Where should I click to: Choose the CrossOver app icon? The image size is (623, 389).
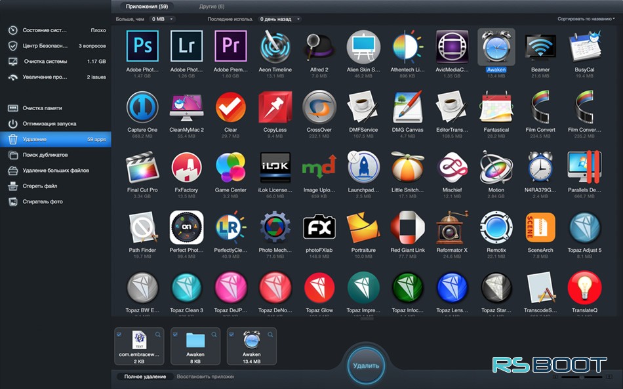click(x=319, y=108)
